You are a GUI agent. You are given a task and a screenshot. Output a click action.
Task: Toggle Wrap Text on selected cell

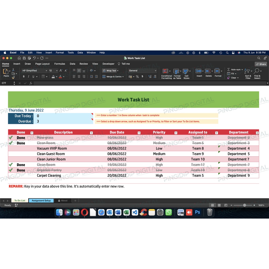tap(110, 71)
